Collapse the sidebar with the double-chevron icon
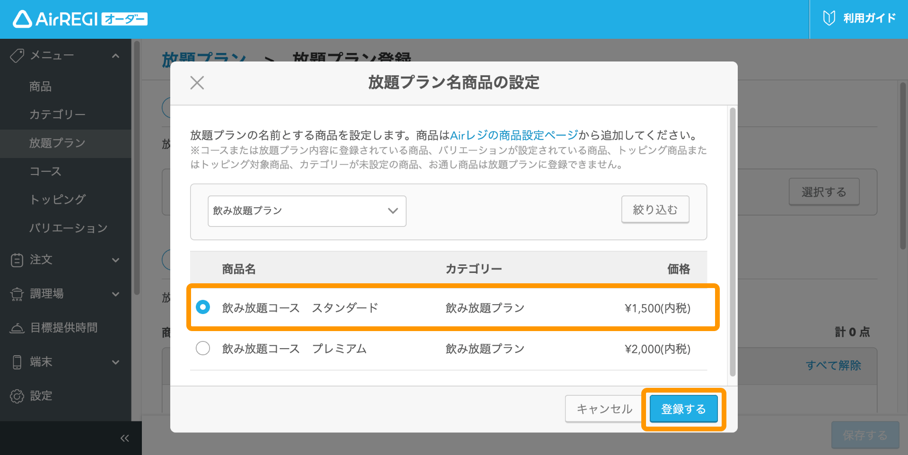The height and width of the screenshot is (455, 908). [124, 438]
